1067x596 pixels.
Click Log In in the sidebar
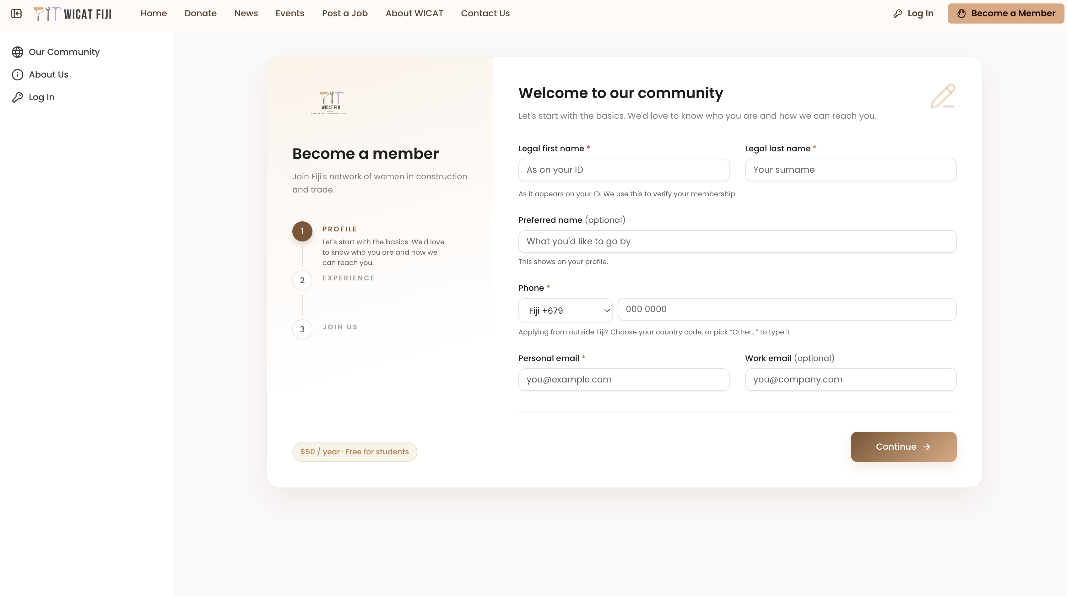[33, 97]
